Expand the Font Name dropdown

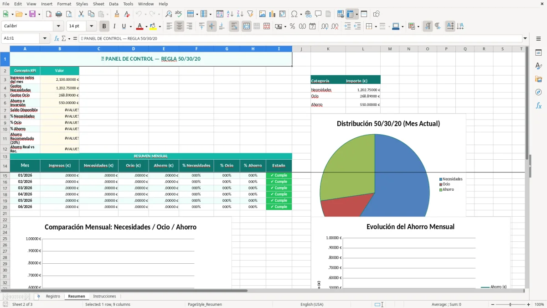[58, 26]
